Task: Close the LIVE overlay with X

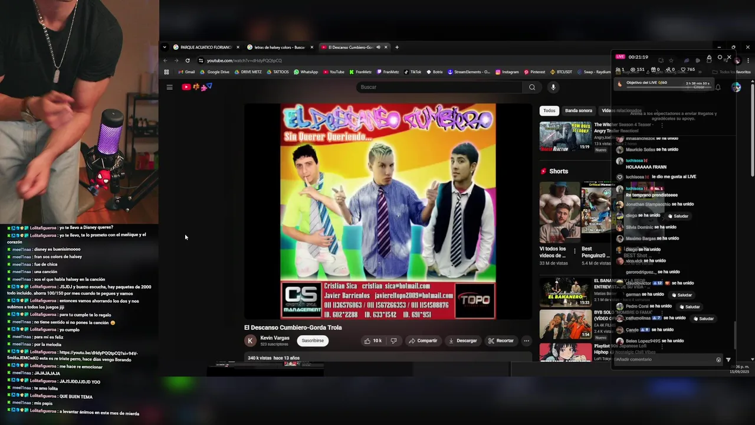Action: coord(729,57)
